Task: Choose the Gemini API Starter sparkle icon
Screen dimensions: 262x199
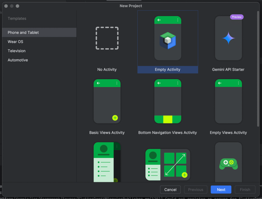Action: (x=228, y=38)
